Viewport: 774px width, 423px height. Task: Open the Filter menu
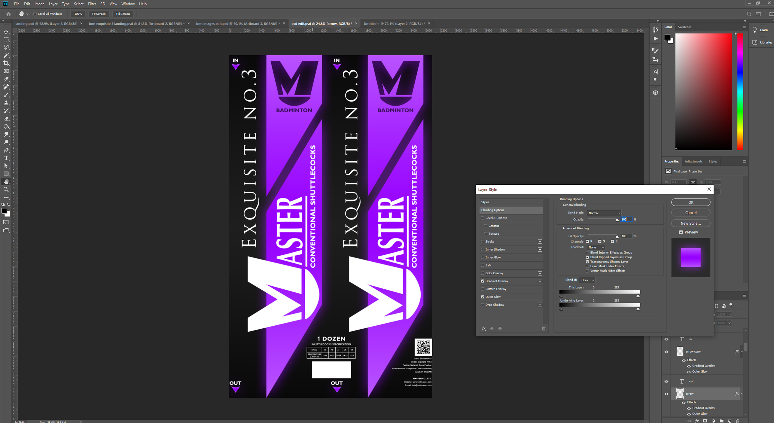pos(92,4)
